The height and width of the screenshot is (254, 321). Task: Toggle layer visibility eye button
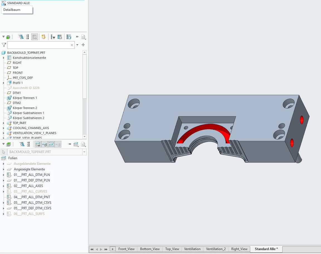coord(38,144)
